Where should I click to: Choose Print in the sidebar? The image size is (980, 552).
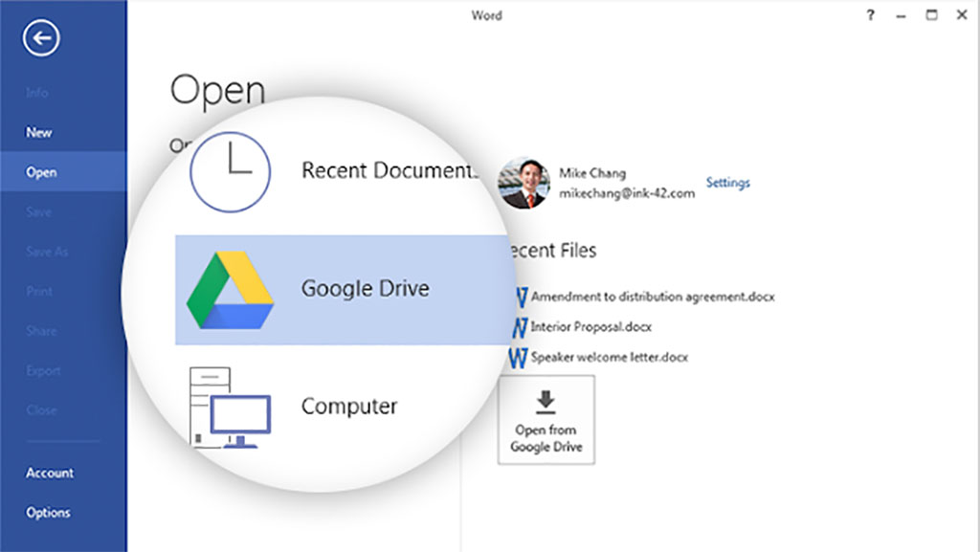[39, 291]
